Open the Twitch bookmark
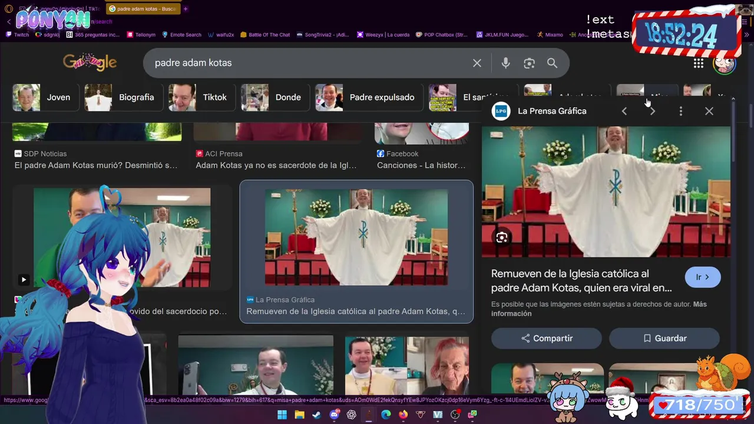The image size is (754, 424). click(x=17, y=35)
